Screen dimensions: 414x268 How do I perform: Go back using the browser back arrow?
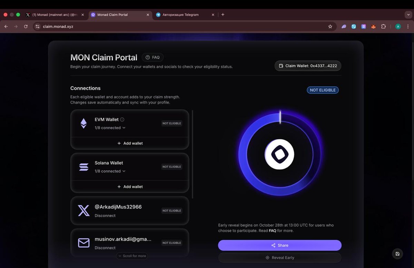click(6, 26)
